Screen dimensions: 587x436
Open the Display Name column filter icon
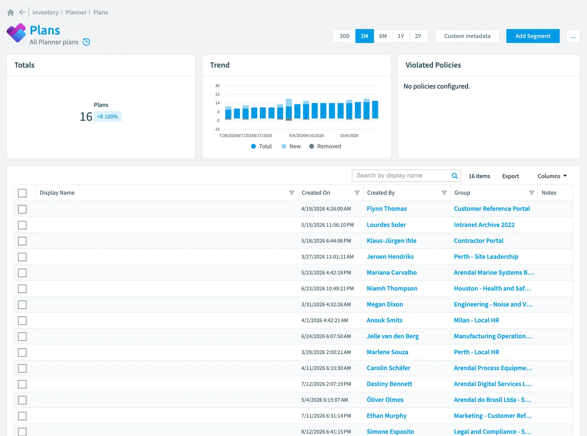pos(292,193)
